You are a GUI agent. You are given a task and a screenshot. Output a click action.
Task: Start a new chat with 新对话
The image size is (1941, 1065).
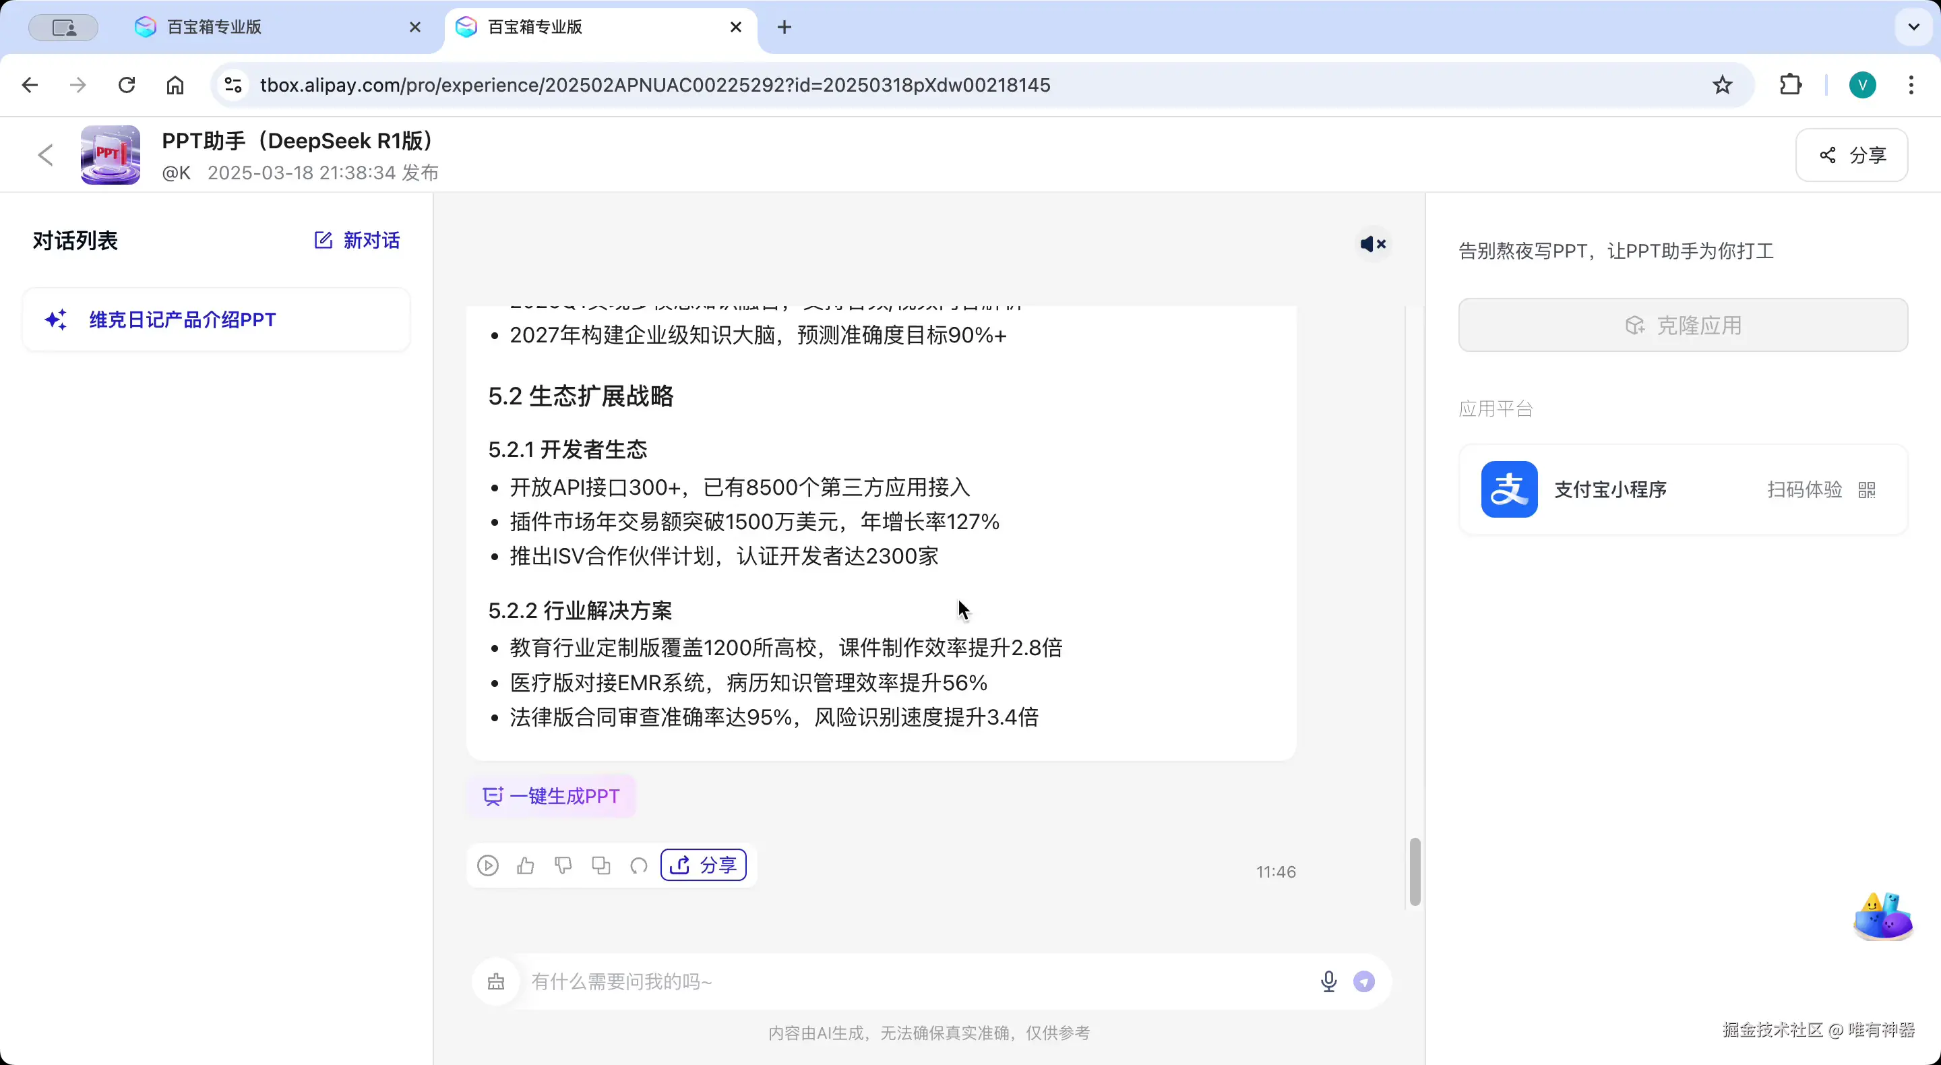[x=355, y=240]
